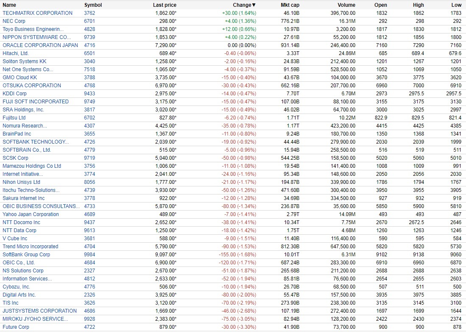Image resolution: width=466 pixels, height=333 pixels.
Task: Open Soliton Systems KK link
Action: (24, 61)
